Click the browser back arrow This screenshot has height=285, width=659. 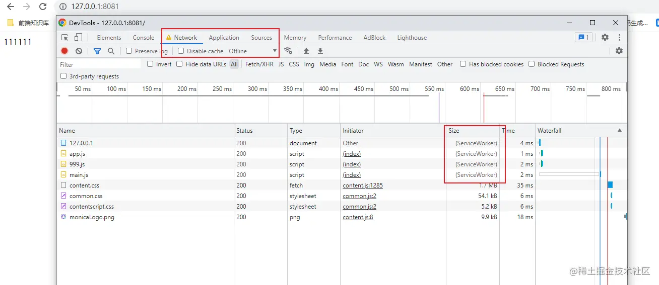point(11,7)
